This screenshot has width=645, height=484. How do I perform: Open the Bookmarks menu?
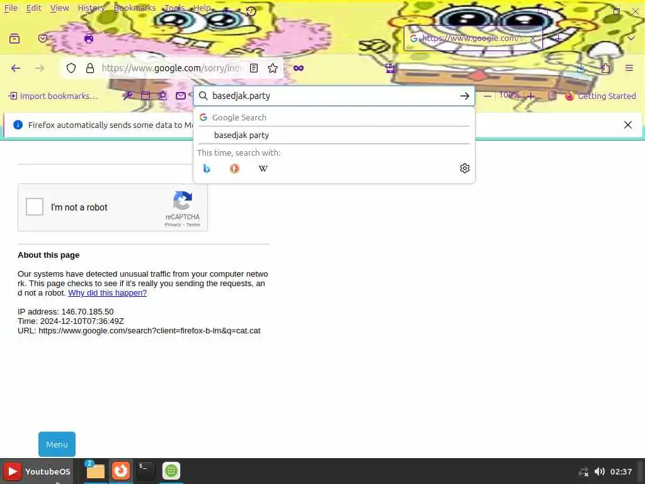(x=135, y=8)
